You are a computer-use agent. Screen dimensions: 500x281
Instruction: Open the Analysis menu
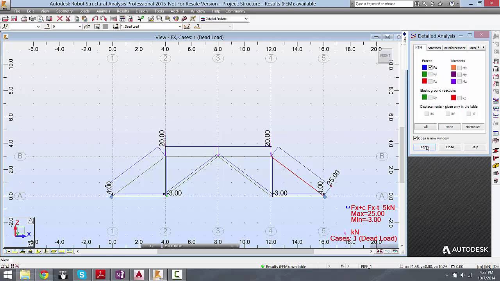[x=103, y=11]
